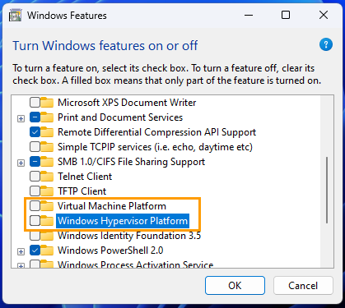The height and width of the screenshot is (308, 345).
Task: Expand Windows PowerShell 2.0 node
Action: pos(21,251)
